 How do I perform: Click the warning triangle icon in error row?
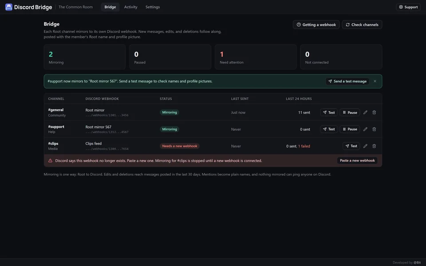pos(50,160)
